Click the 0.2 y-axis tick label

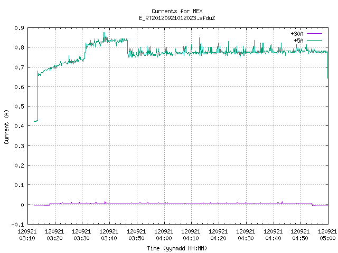tap(19, 166)
